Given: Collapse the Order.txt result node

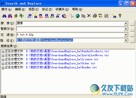Looking at the screenshot, I should coord(3,64).
